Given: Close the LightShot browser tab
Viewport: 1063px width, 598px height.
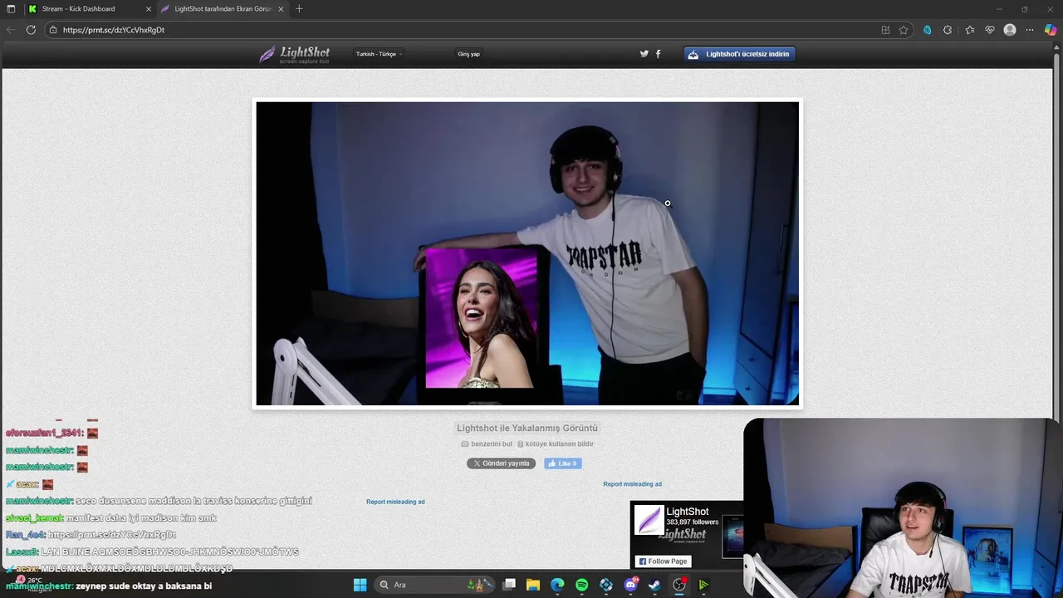Looking at the screenshot, I should [281, 9].
